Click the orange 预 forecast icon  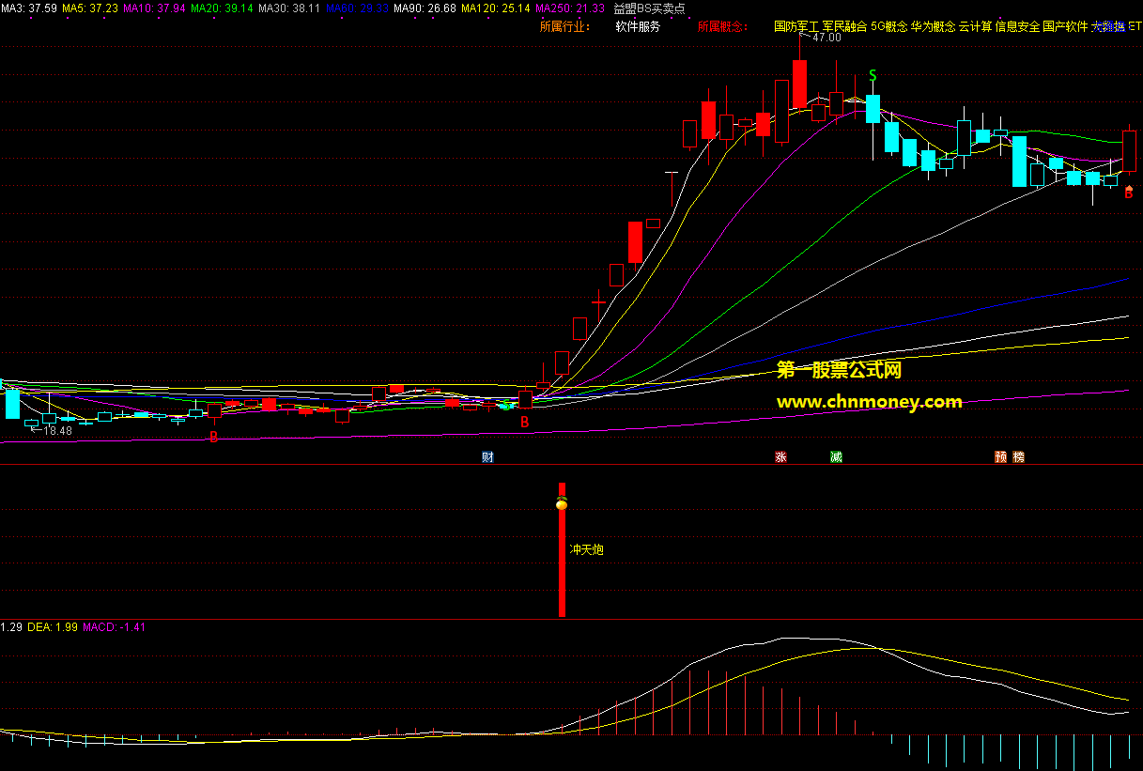point(1001,457)
